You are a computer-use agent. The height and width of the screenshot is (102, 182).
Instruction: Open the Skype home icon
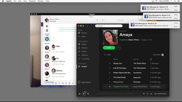(x=47, y=26)
